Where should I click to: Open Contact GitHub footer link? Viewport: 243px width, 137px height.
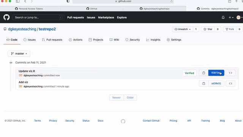(151, 121)
